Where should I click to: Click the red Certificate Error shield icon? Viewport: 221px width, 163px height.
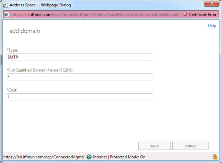click(185, 15)
